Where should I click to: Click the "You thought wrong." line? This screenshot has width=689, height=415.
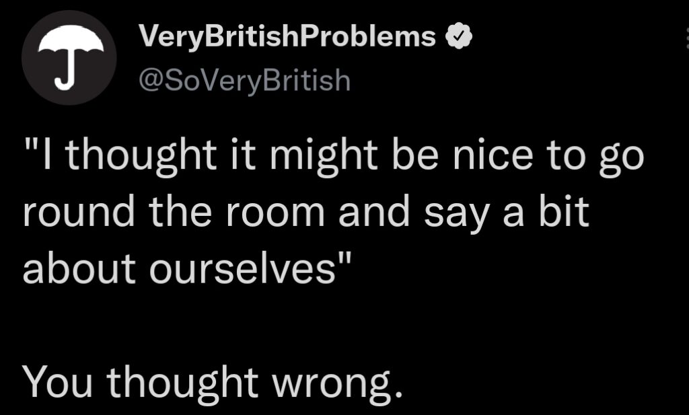[212, 382]
